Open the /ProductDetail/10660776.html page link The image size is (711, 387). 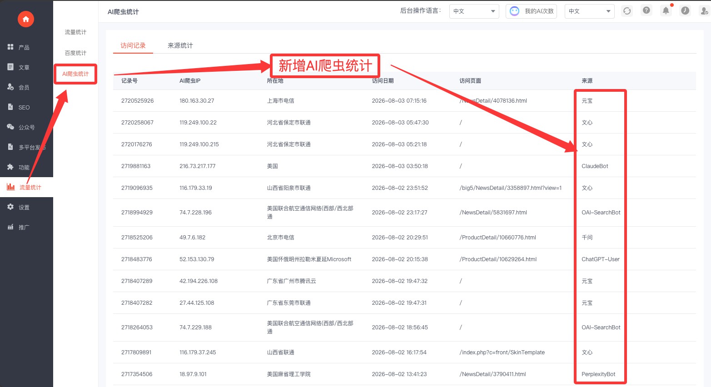498,238
